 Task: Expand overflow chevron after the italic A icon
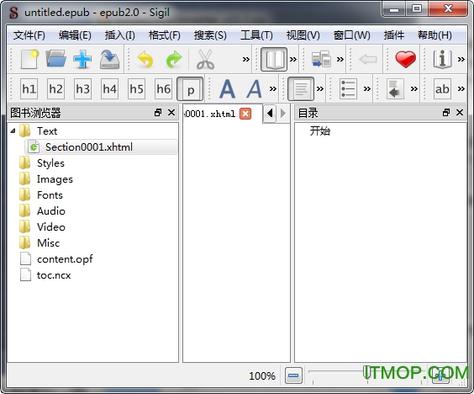pos(272,88)
